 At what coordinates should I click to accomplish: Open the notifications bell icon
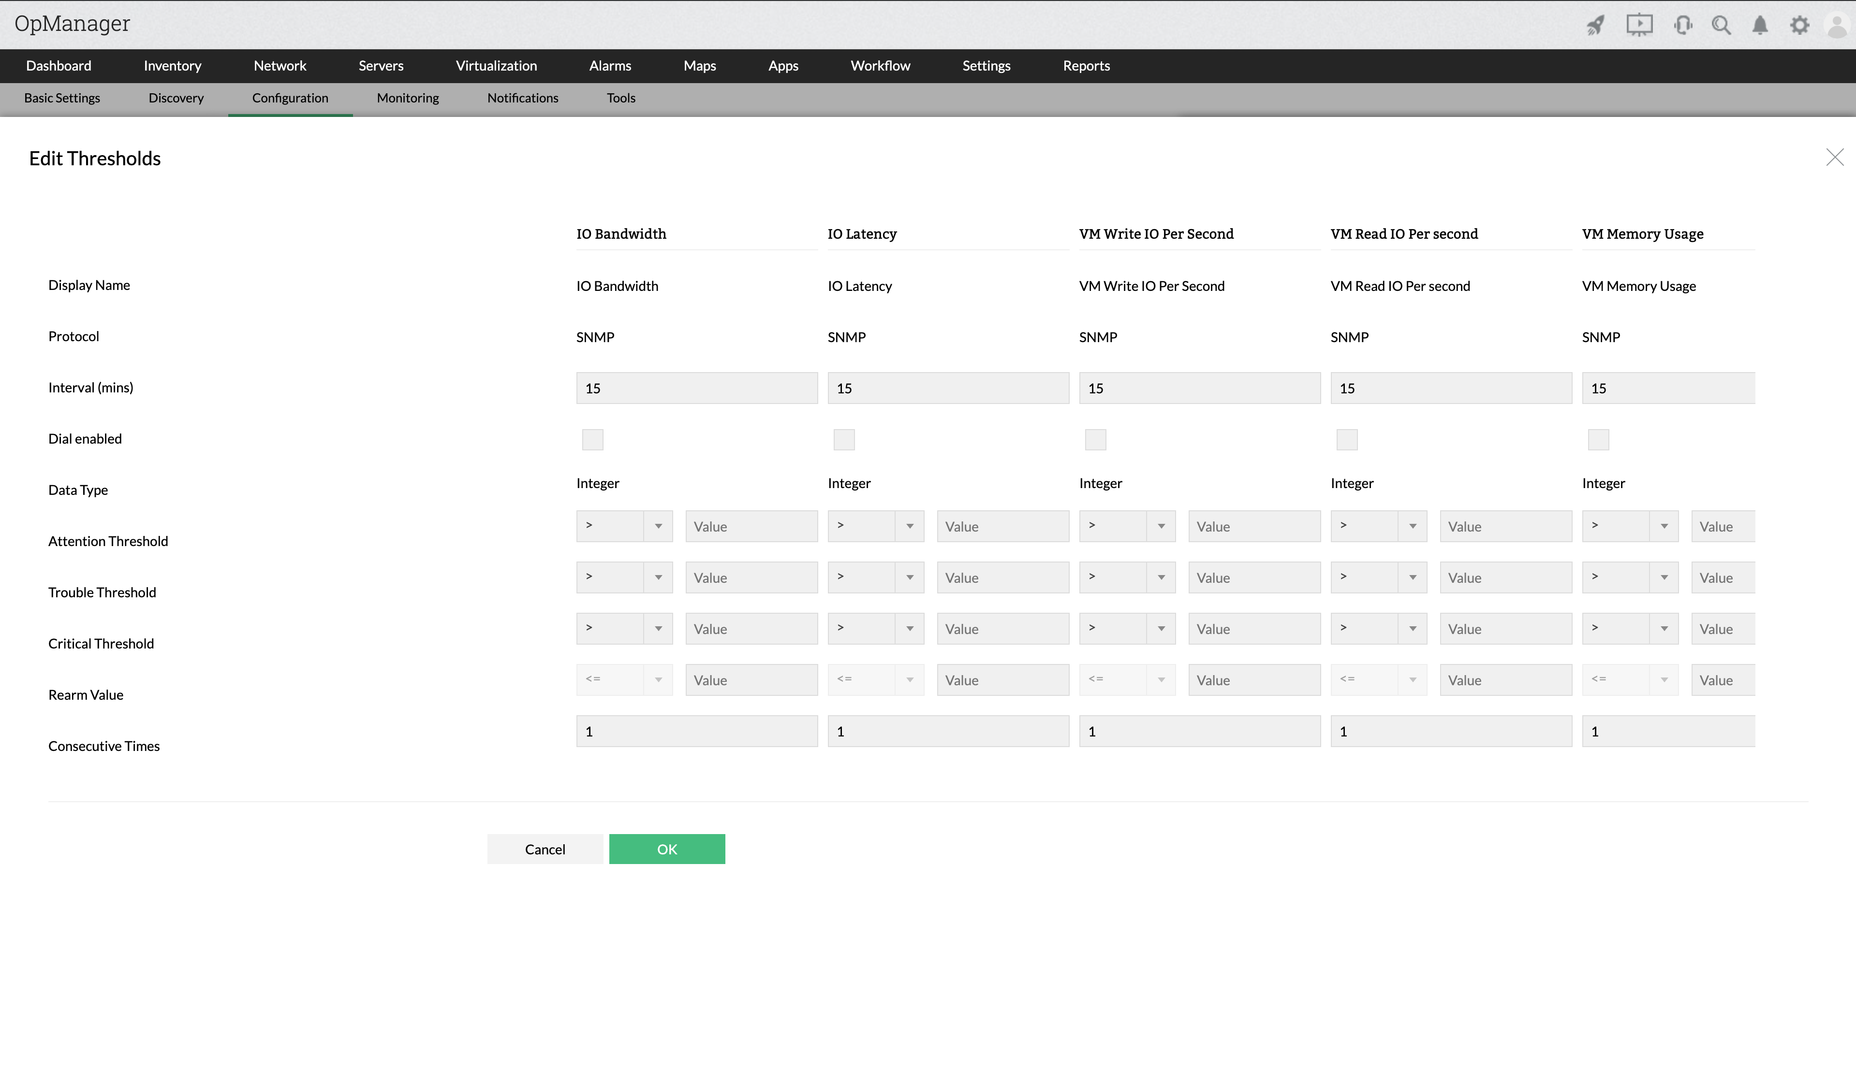click(x=1760, y=24)
